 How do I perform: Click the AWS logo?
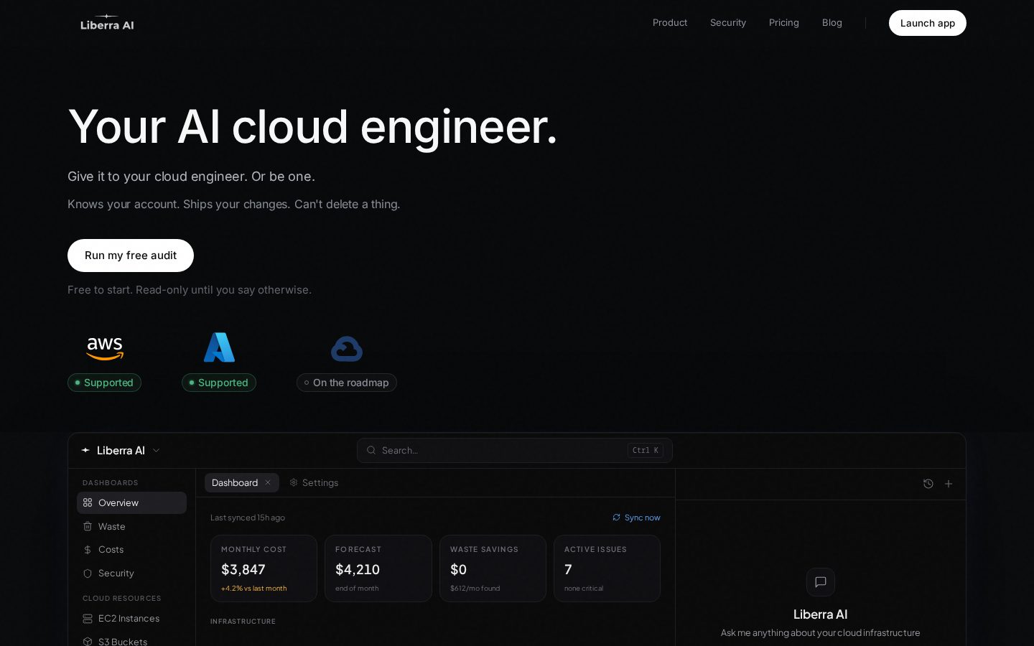pyautogui.click(x=105, y=348)
